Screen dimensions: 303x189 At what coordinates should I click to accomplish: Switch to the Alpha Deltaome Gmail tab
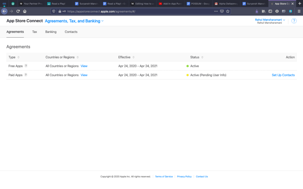coord(226,3)
